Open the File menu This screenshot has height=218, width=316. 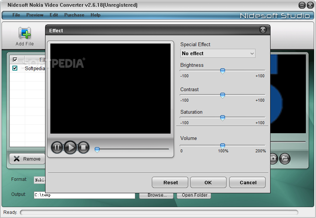[16, 15]
